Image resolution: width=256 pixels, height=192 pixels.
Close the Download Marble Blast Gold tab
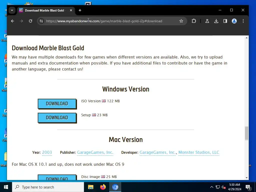(71, 10)
